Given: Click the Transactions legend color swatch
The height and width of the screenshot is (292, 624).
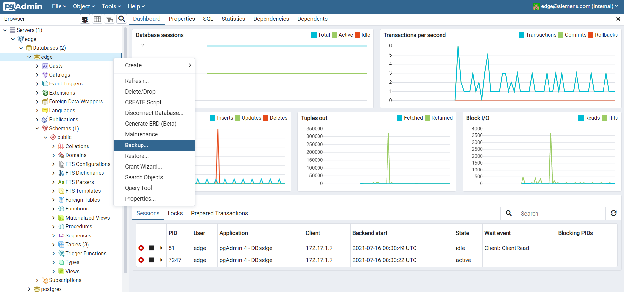Looking at the screenshot, I should tap(522, 35).
